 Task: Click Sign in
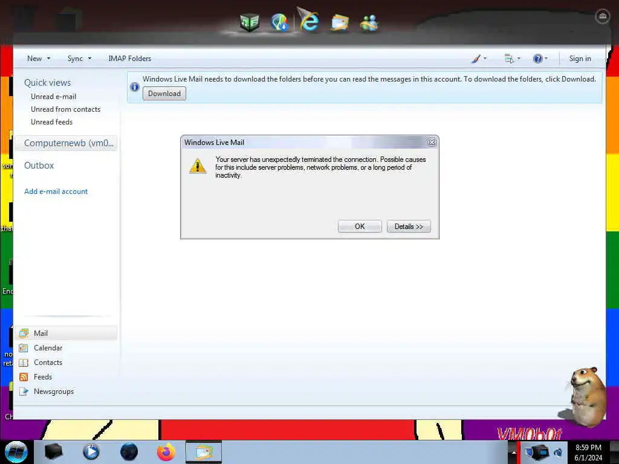580,59
